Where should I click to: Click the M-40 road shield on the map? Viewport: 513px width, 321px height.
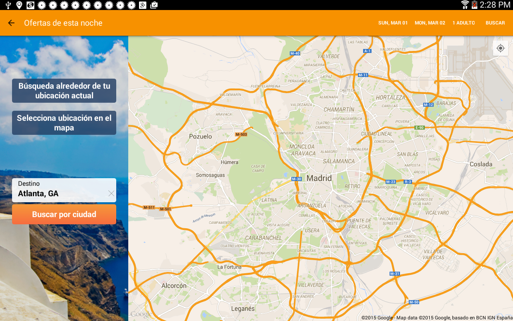tap(295, 53)
